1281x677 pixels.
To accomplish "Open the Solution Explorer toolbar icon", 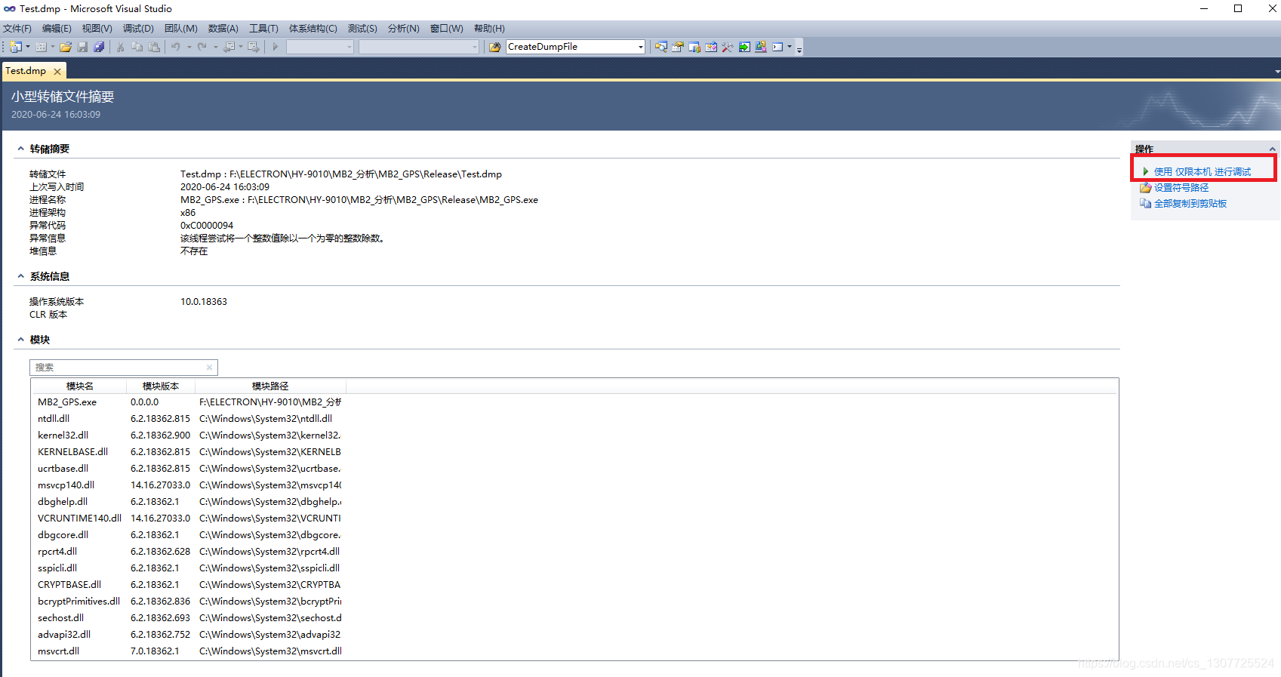I will (661, 47).
